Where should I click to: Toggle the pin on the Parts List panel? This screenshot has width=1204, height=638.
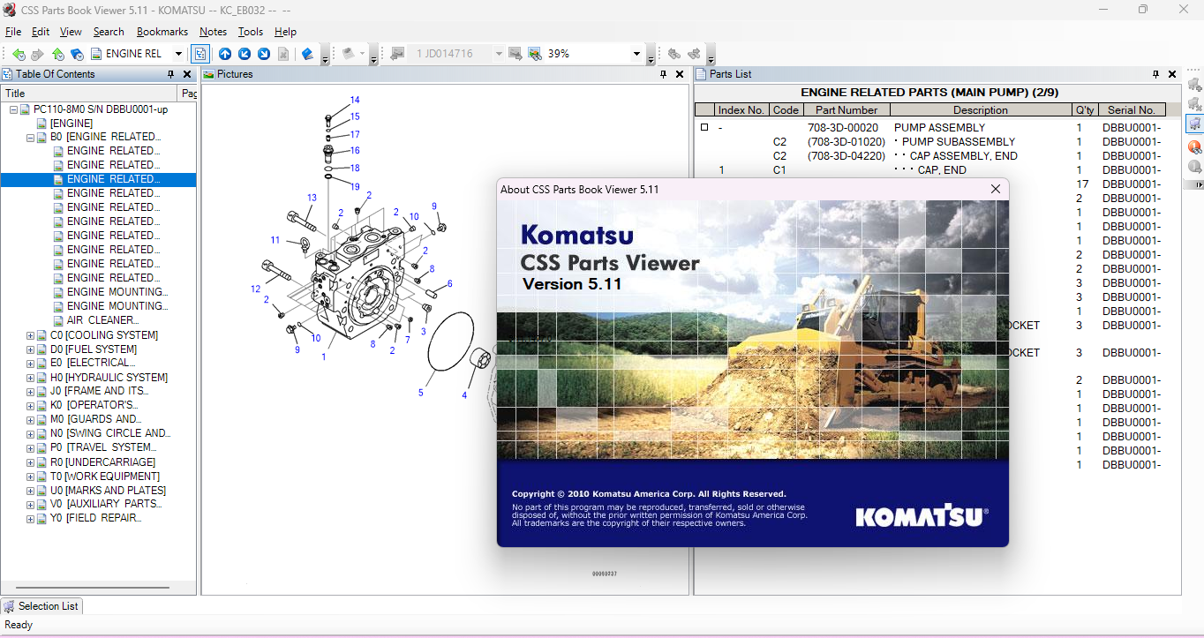[1155, 74]
